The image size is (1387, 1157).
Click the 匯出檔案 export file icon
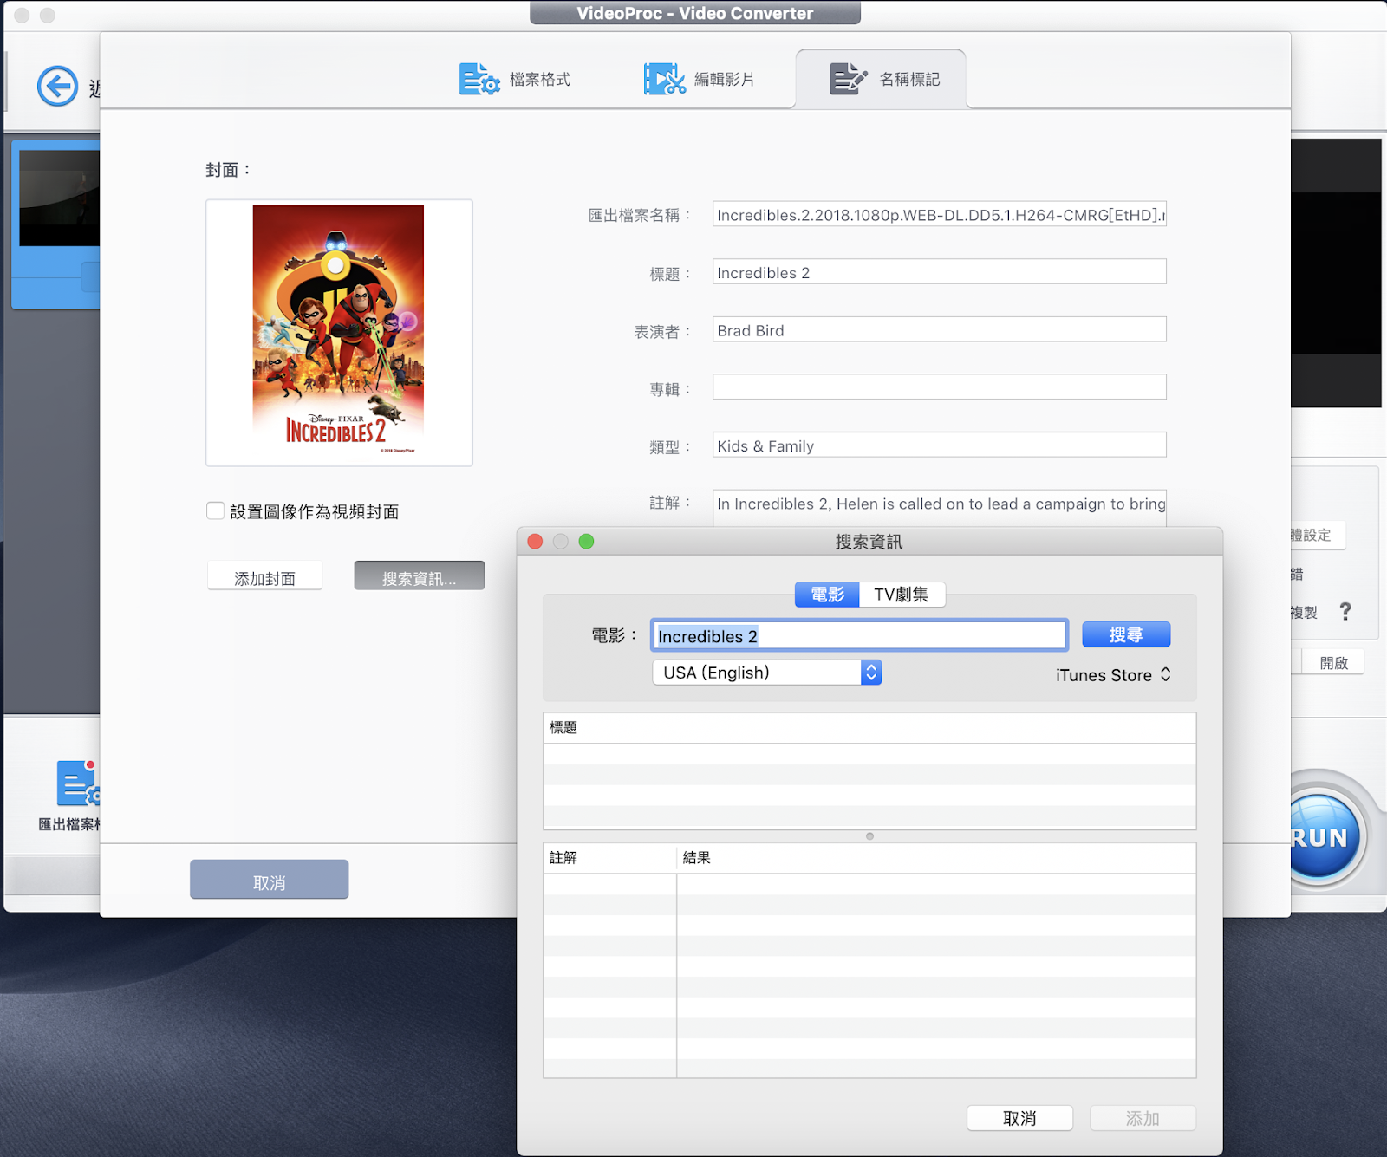(78, 783)
